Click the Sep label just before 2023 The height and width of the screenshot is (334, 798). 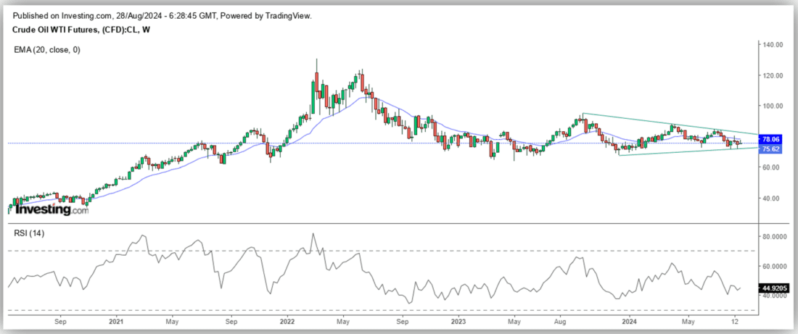(x=403, y=322)
